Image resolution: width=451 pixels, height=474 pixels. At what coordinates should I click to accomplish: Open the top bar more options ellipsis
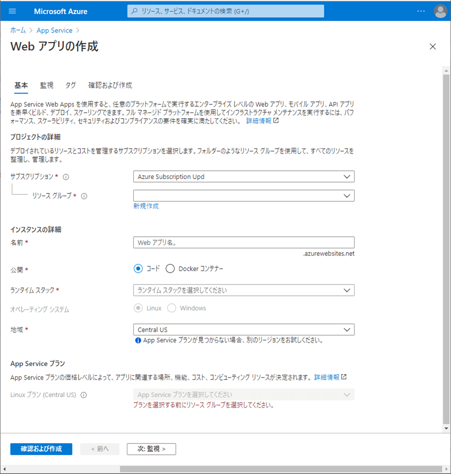point(421,11)
